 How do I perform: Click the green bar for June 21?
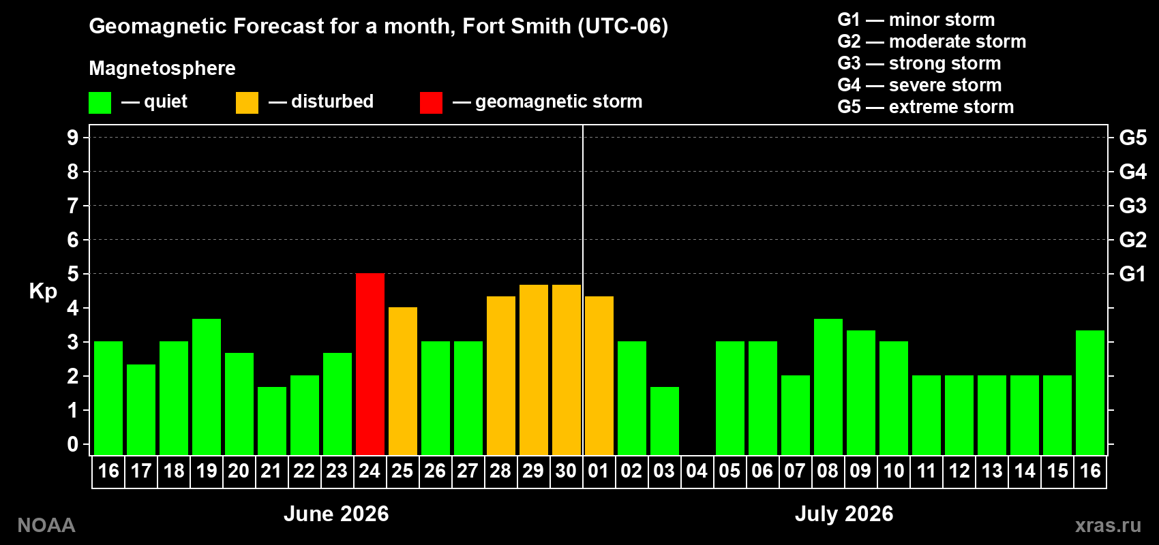point(272,421)
